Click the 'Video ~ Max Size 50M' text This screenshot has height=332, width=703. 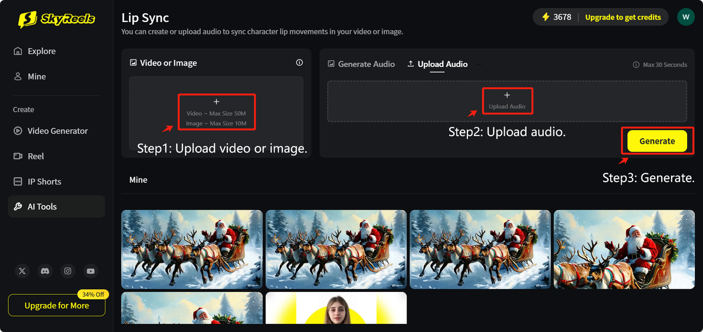click(x=216, y=114)
